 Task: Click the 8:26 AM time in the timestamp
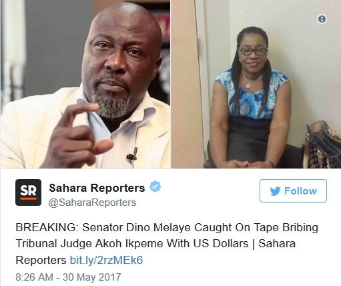click(x=34, y=277)
